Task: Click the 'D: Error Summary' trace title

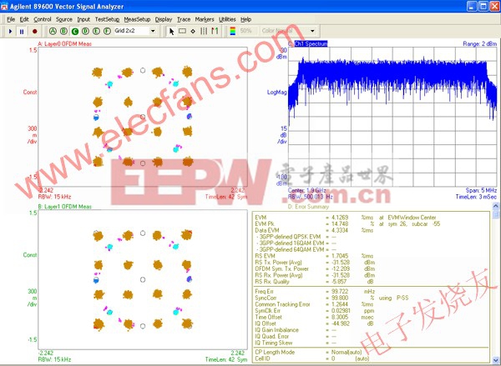Action: click(308, 207)
